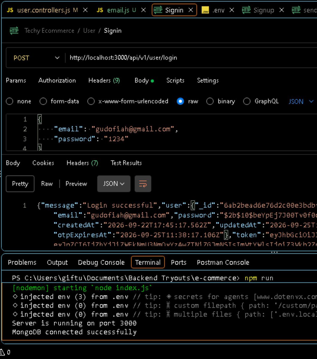Click the JS icon on email.js tab
This screenshot has height=359, width=317.
[x=100, y=10]
